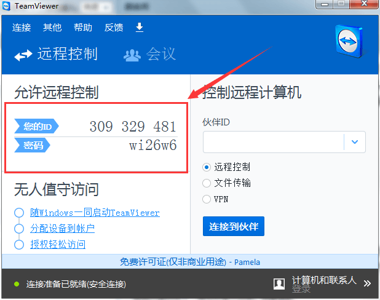The width and height of the screenshot is (380, 300).
Task: Click the circle beside 分配设备到帐户
Action: coord(19,229)
